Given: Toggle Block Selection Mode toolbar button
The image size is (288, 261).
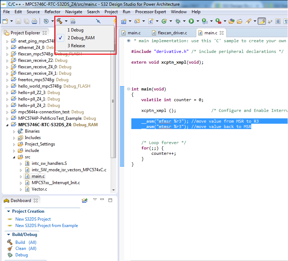Looking at the screenshot, I should tap(278, 21).
